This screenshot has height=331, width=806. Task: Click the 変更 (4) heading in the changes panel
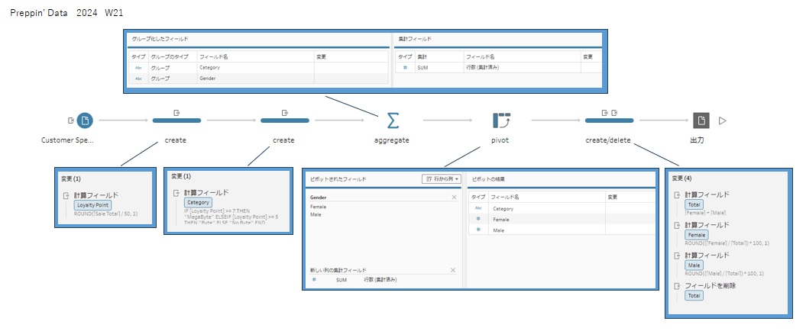point(682,178)
